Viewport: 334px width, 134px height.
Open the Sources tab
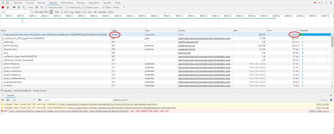[x=41, y=3]
